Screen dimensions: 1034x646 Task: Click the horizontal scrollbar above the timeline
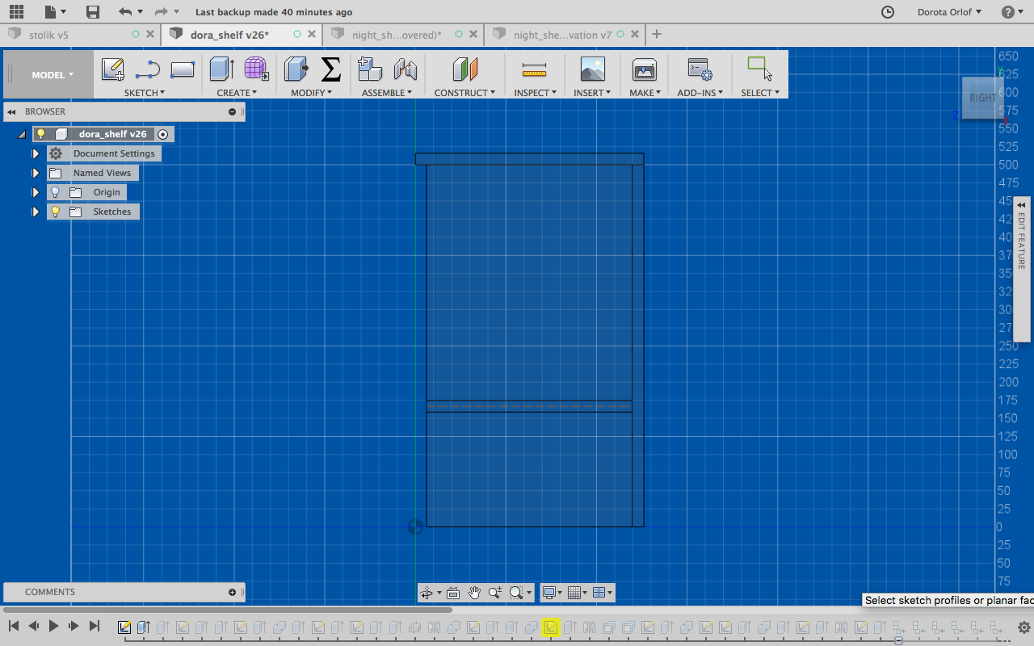coord(229,610)
